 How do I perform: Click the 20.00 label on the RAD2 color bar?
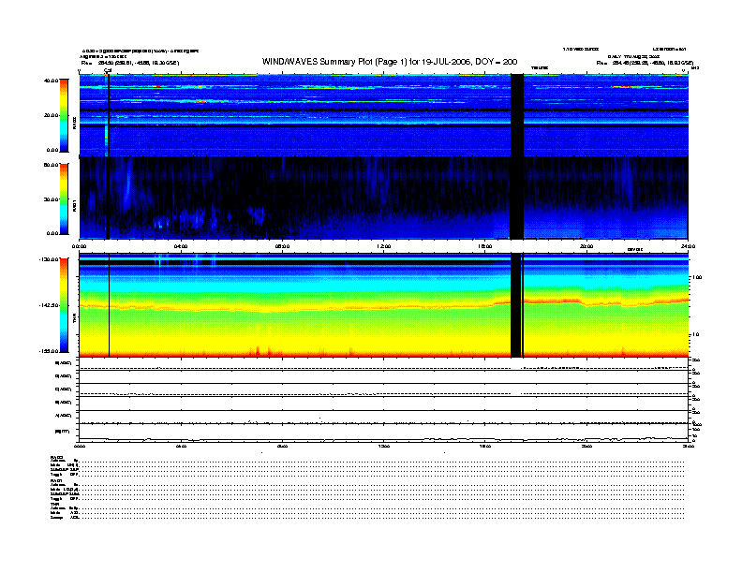pos(51,115)
